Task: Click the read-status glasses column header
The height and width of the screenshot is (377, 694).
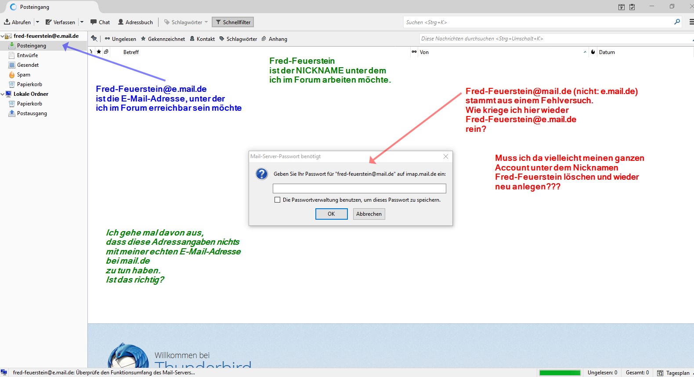Action: 414,52
